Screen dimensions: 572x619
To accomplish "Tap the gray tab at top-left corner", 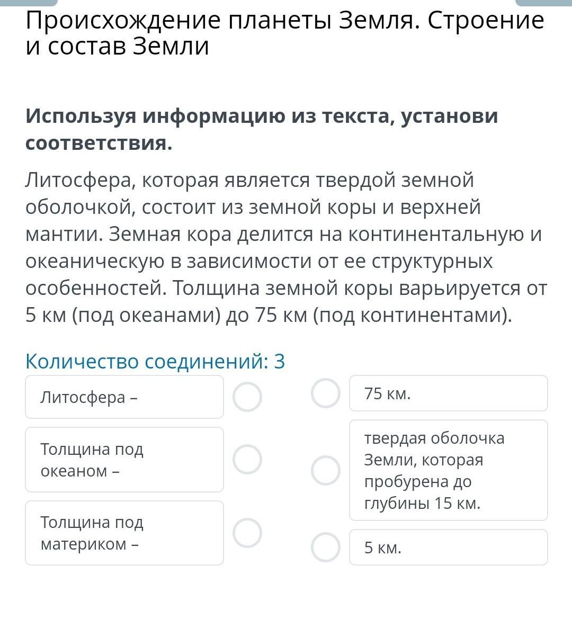I will click(29, 3).
